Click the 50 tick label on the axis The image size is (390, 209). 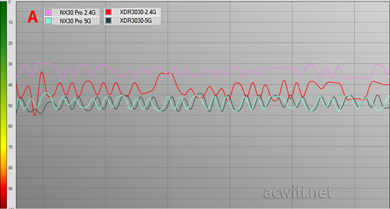[10, 106]
